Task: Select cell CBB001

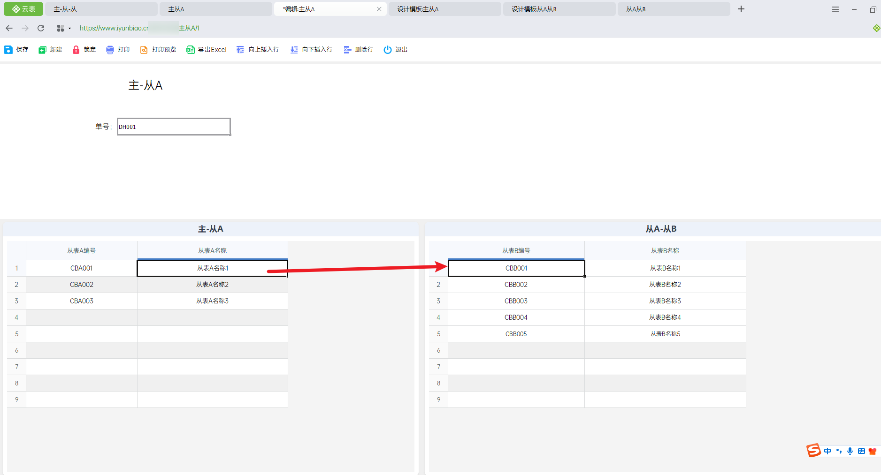Action: (516, 268)
